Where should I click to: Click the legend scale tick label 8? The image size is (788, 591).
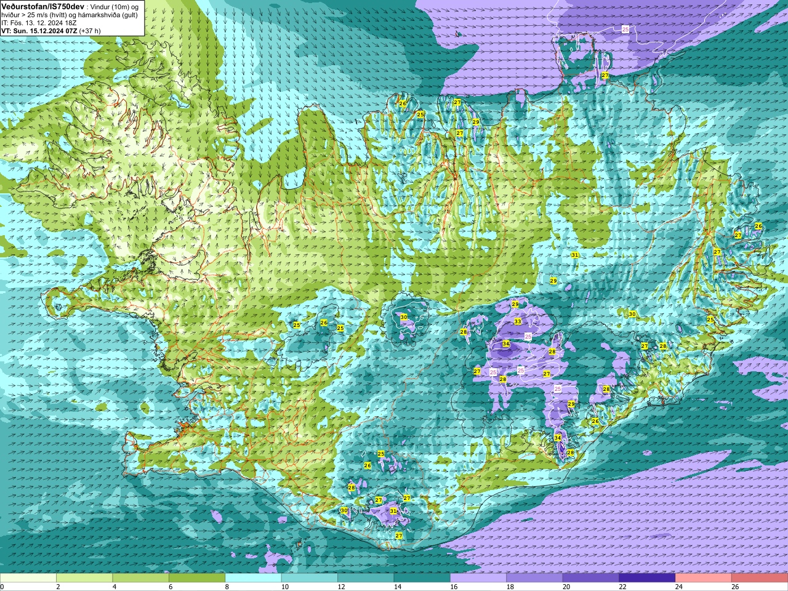tap(227, 587)
